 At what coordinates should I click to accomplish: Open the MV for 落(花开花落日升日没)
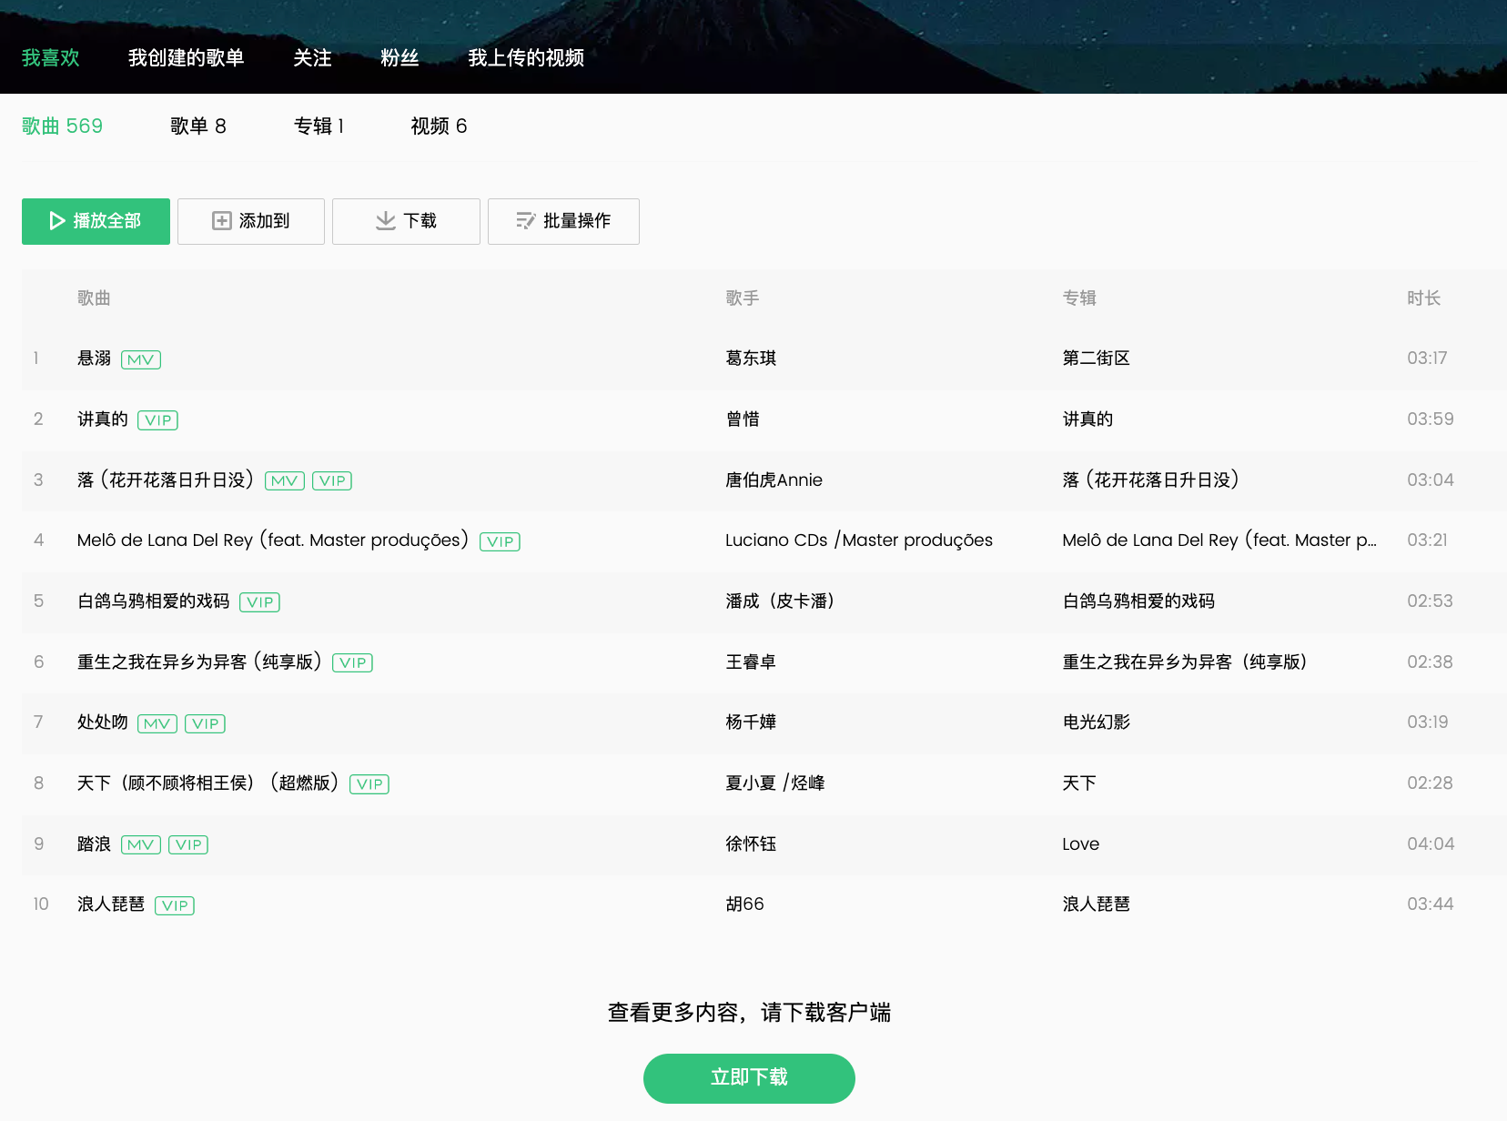coord(284,480)
